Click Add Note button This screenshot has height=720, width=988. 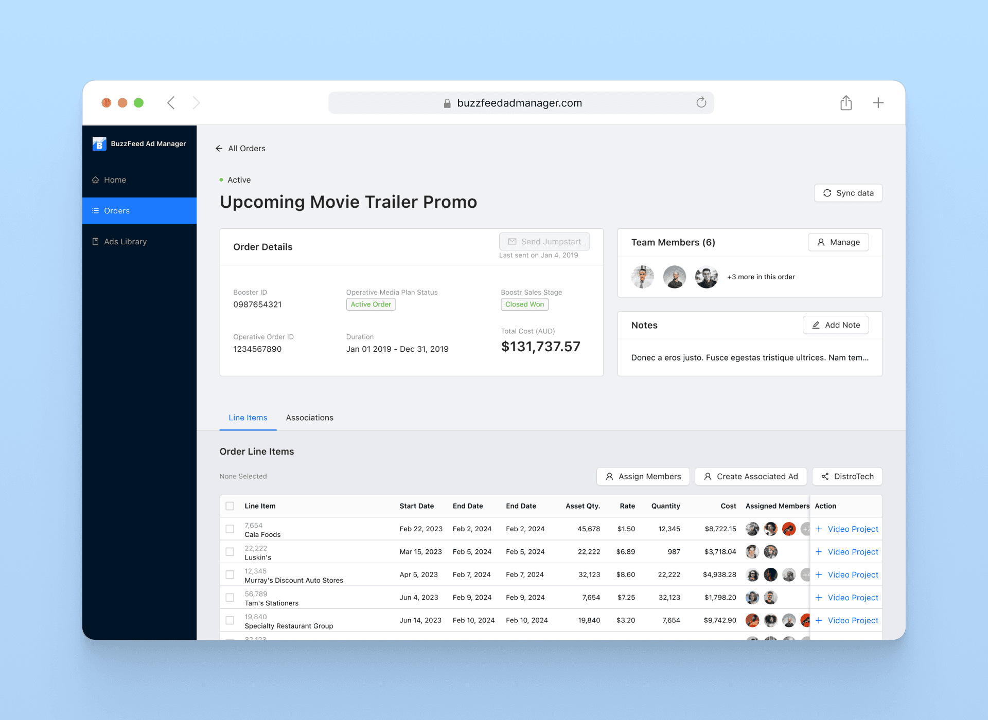coord(836,325)
